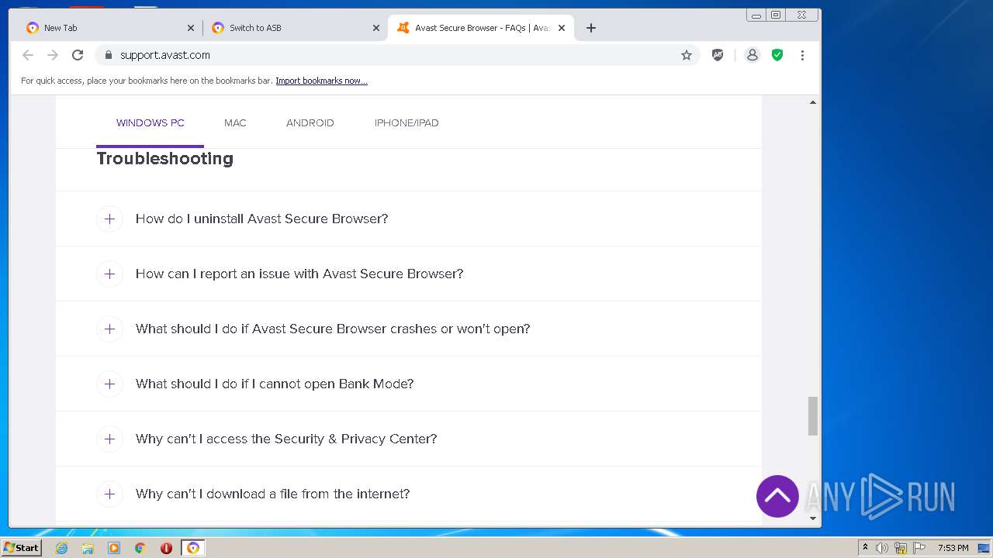Click the scrollbar up arrow

813,102
